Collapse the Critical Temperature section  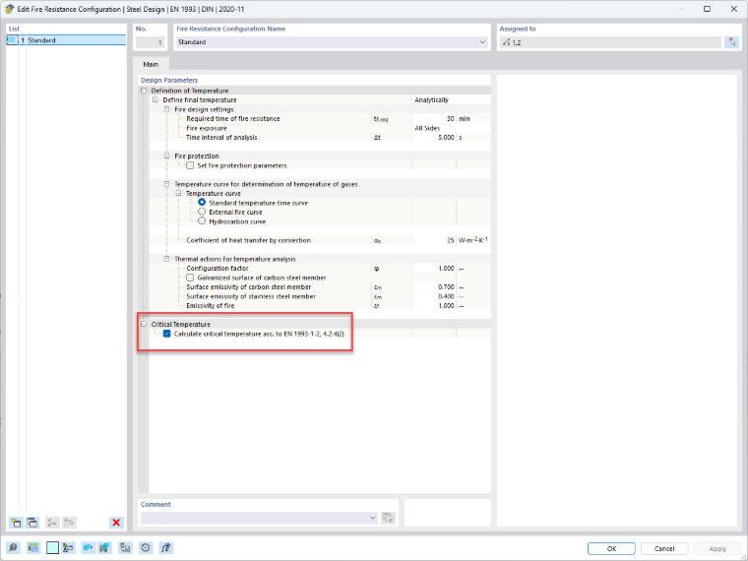144,325
